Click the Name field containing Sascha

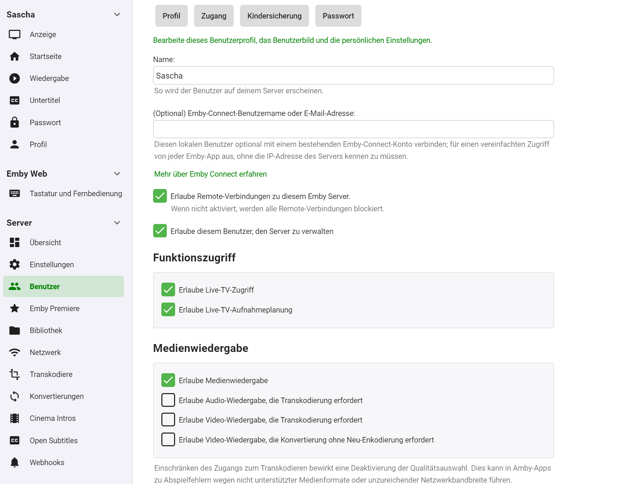pyautogui.click(x=353, y=75)
